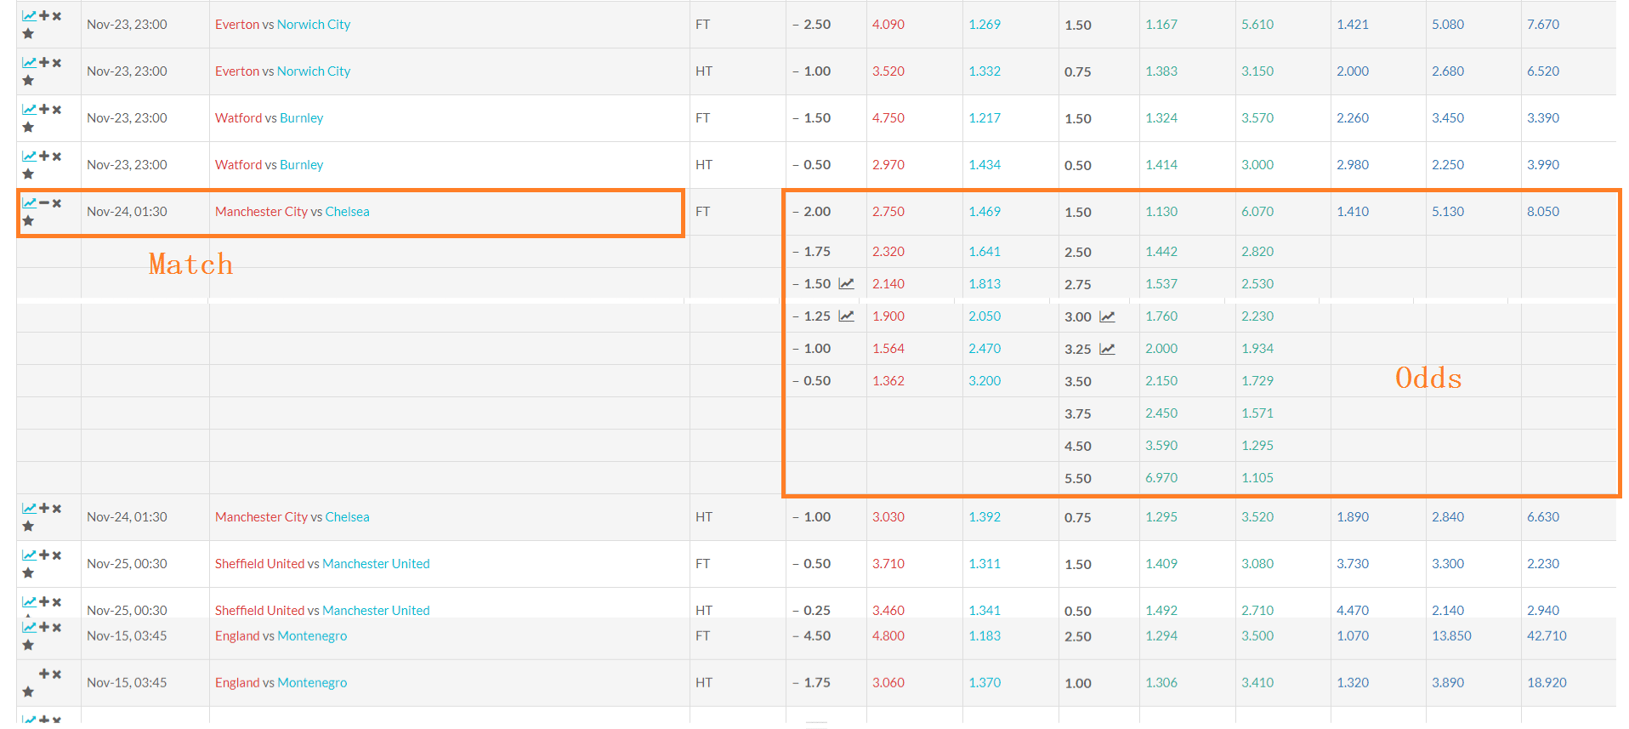Star the England vs Montenegro FT match
Viewport: 1629px width, 729px height.
click(x=28, y=646)
